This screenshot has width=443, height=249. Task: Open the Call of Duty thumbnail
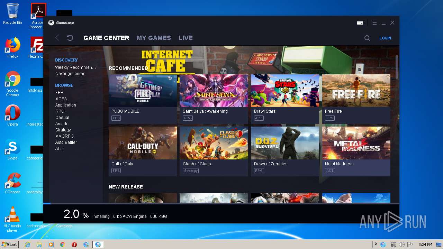point(143,143)
